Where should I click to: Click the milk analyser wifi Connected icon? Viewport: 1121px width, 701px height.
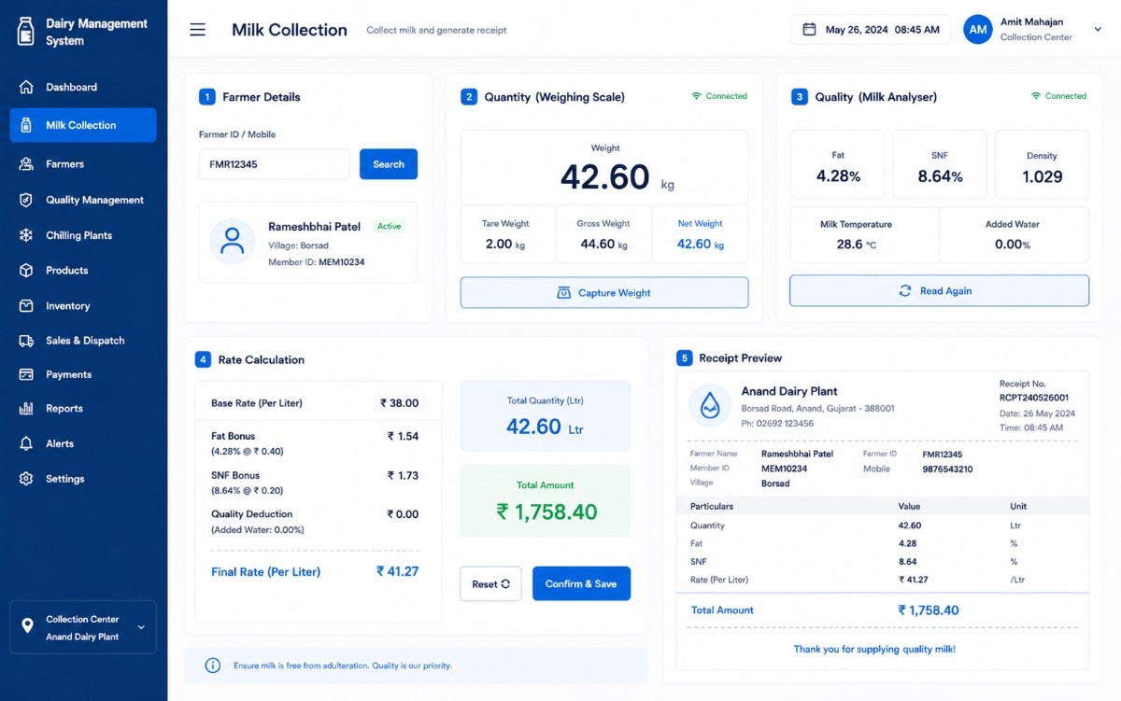1035,96
